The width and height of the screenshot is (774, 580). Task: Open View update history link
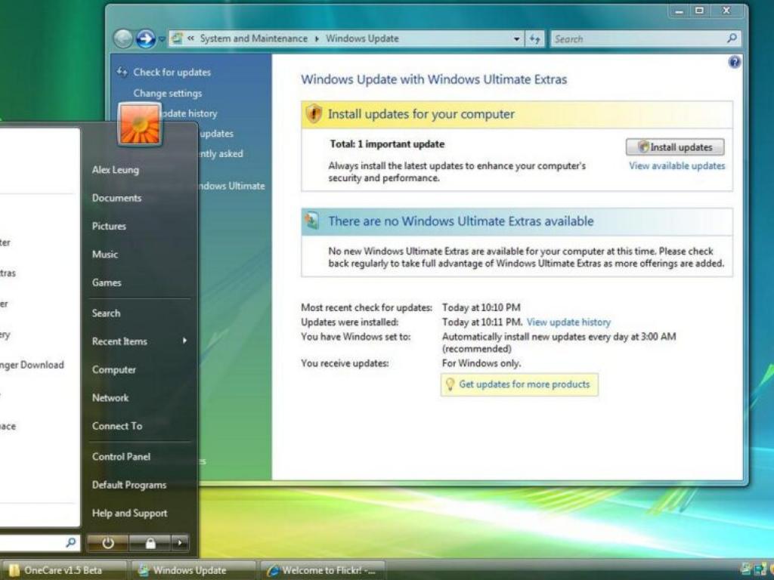coord(568,322)
